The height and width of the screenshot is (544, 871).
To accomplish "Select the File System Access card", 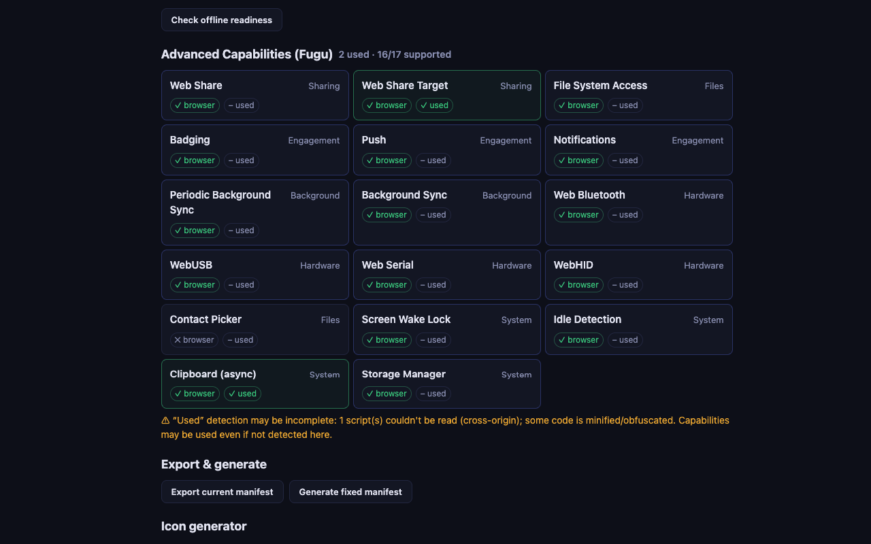I will (639, 95).
